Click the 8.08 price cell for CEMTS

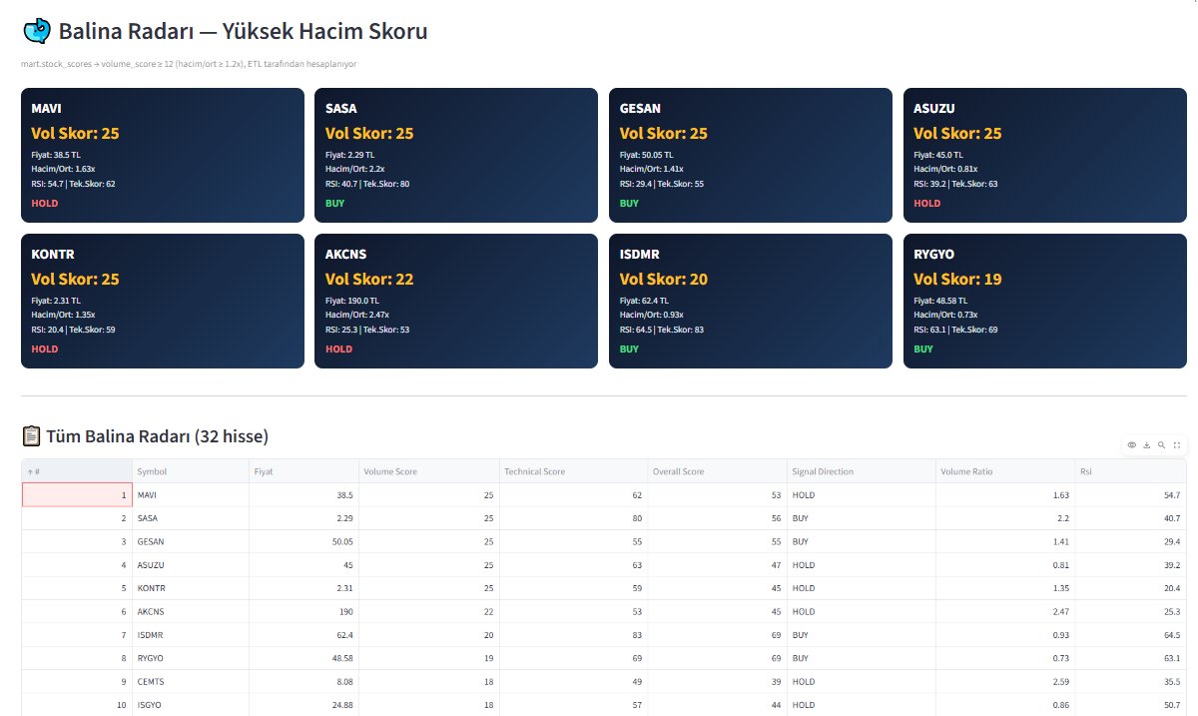(x=303, y=681)
